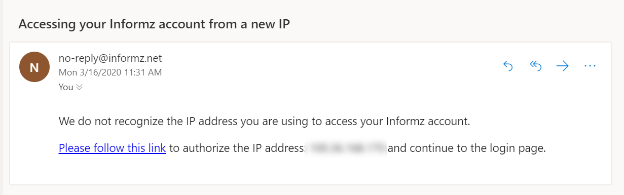
Task: Click the blurred IP address text
Action: point(346,148)
